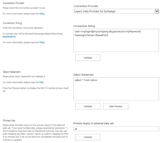Click the 'Primary Key' section heading
160x143 pixels.
point(9,120)
